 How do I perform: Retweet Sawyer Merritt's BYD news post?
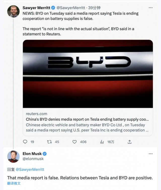[x=49, y=142]
